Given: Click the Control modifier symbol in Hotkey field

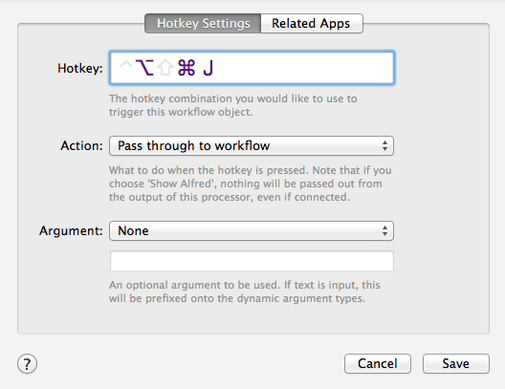Looking at the screenshot, I should 125,65.
